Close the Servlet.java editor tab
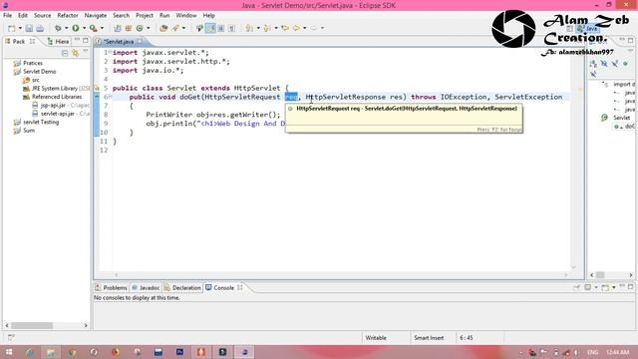638x359 pixels. pos(140,41)
